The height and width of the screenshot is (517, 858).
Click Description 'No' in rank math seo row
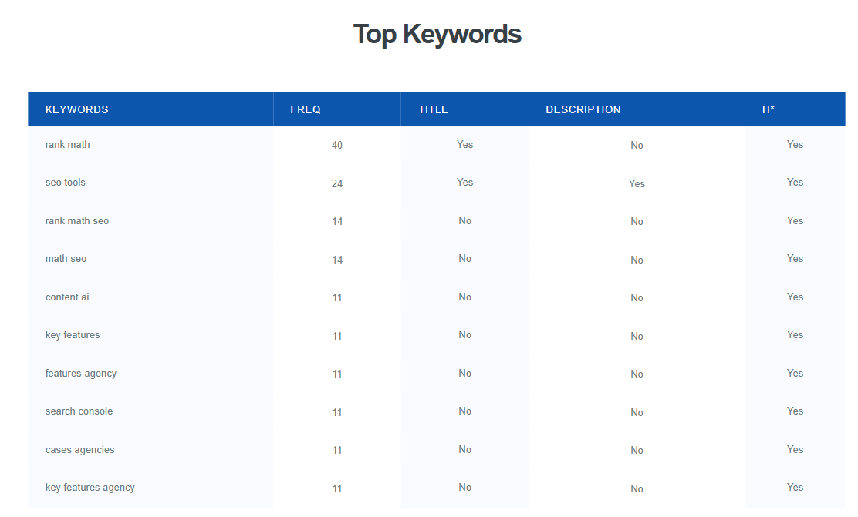(637, 221)
